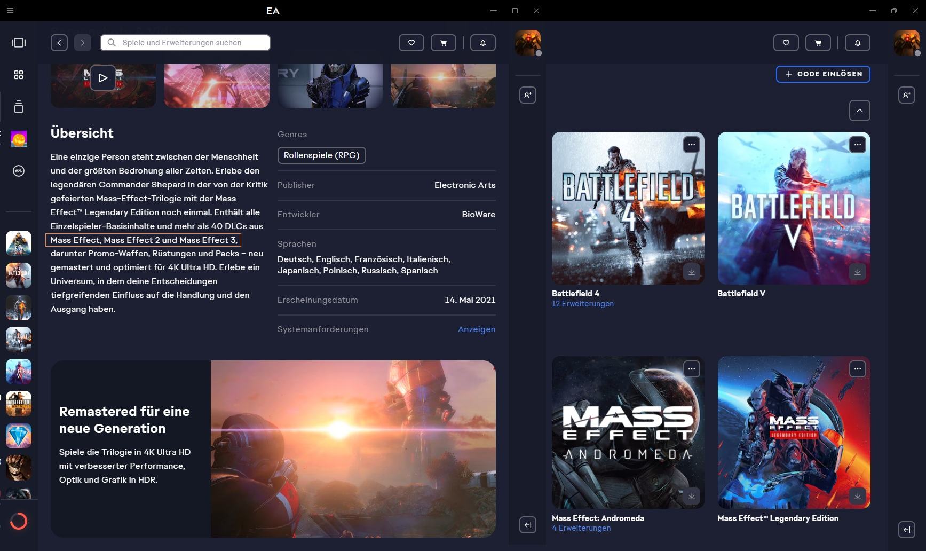Go forward using the right arrow button
Image resolution: width=926 pixels, height=551 pixels.
pyautogui.click(x=83, y=43)
